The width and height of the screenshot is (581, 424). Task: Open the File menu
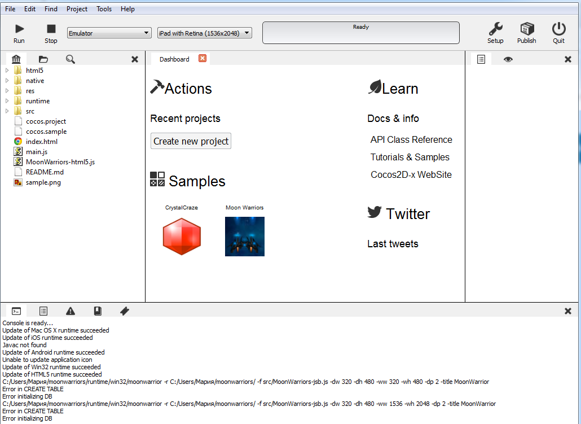10,9
